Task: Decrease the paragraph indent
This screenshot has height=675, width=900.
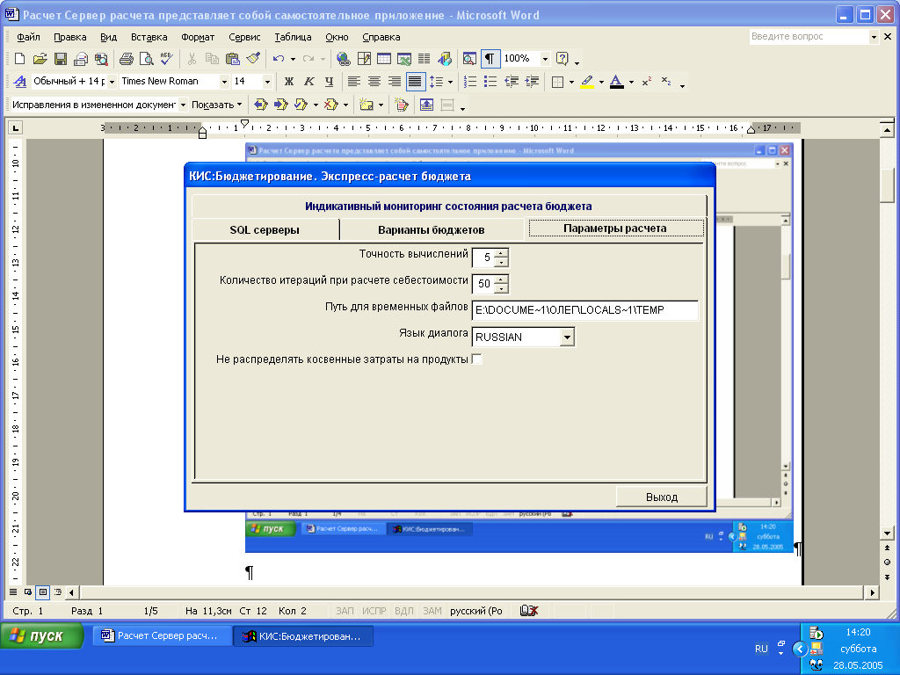Action: [511, 82]
